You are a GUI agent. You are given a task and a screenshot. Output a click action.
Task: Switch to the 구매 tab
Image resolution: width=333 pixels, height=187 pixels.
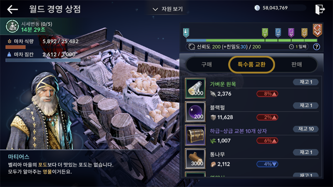tap(206, 65)
